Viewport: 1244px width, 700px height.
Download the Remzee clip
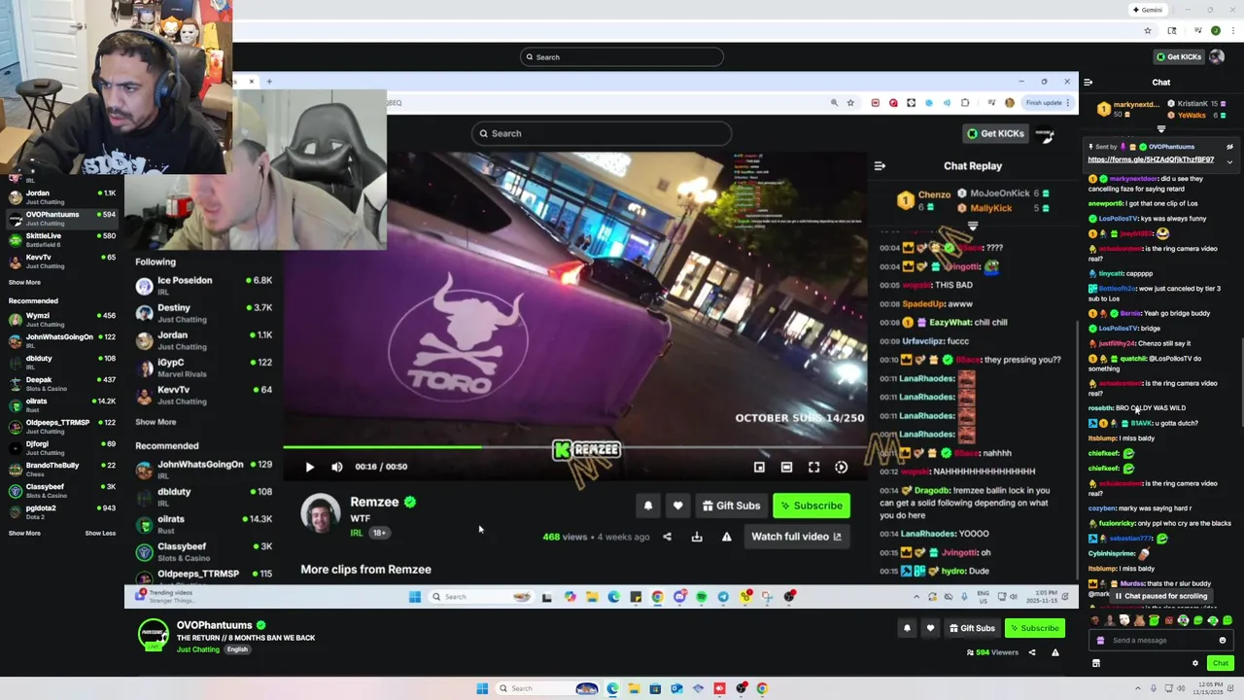tap(696, 537)
